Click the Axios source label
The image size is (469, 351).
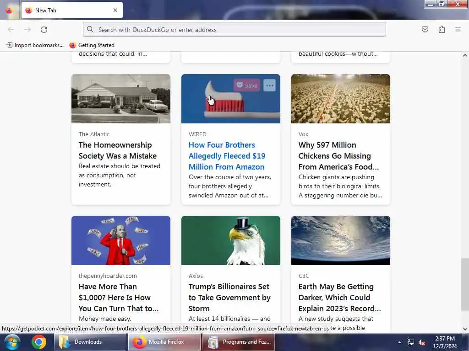coord(196,276)
